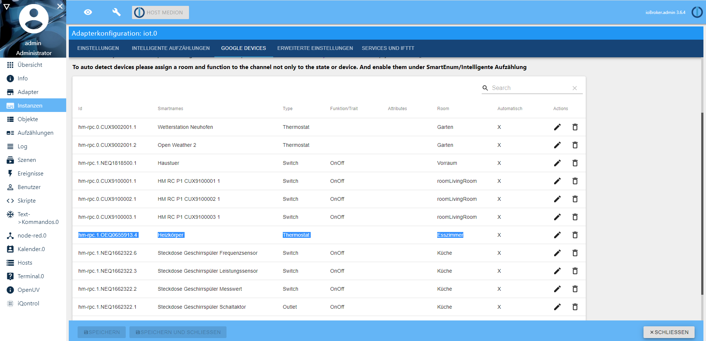This screenshot has height=341, width=706.
Task: Open the Erweiterte Einstellungen tab
Action: [315, 48]
